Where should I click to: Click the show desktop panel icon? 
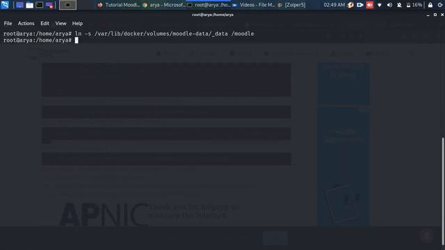[19, 5]
